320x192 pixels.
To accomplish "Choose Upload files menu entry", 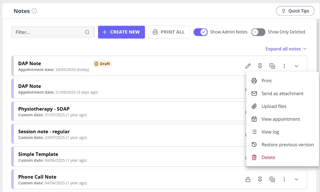I will [x=282, y=106].
